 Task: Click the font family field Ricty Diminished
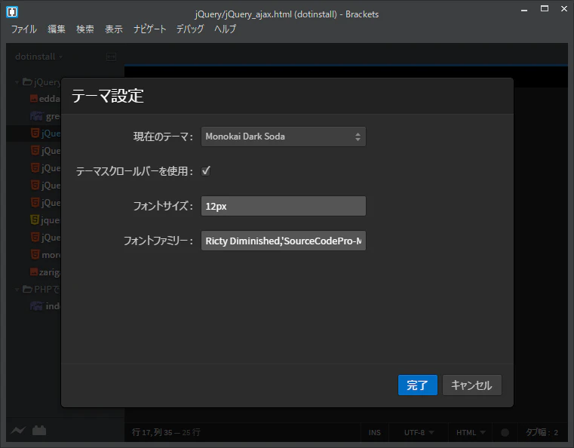tap(284, 241)
